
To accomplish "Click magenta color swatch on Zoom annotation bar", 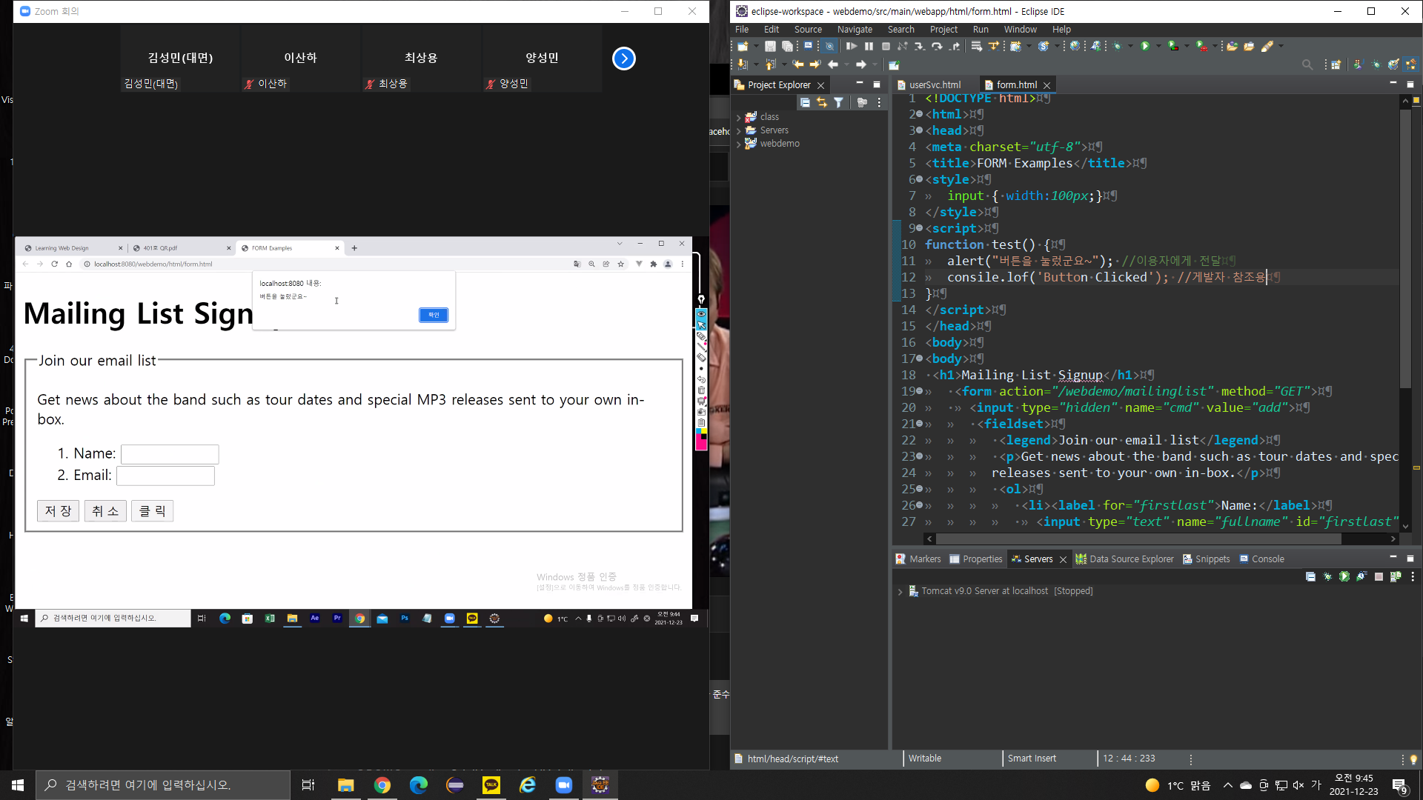I will pyautogui.click(x=701, y=444).
